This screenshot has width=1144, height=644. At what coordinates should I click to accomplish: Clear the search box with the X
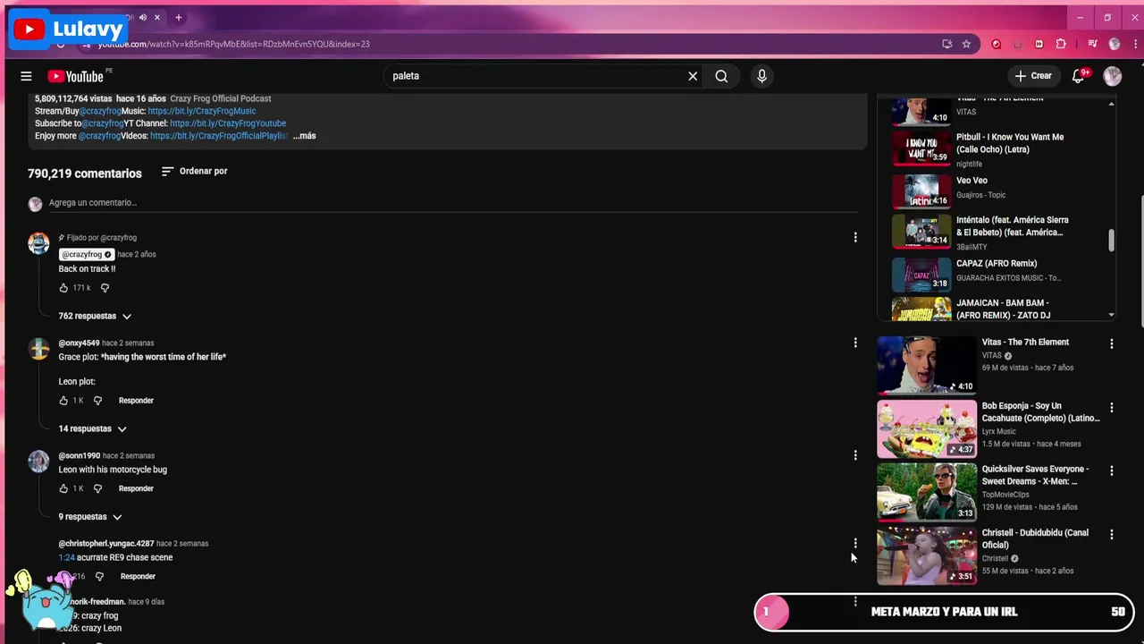click(x=693, y=76)
